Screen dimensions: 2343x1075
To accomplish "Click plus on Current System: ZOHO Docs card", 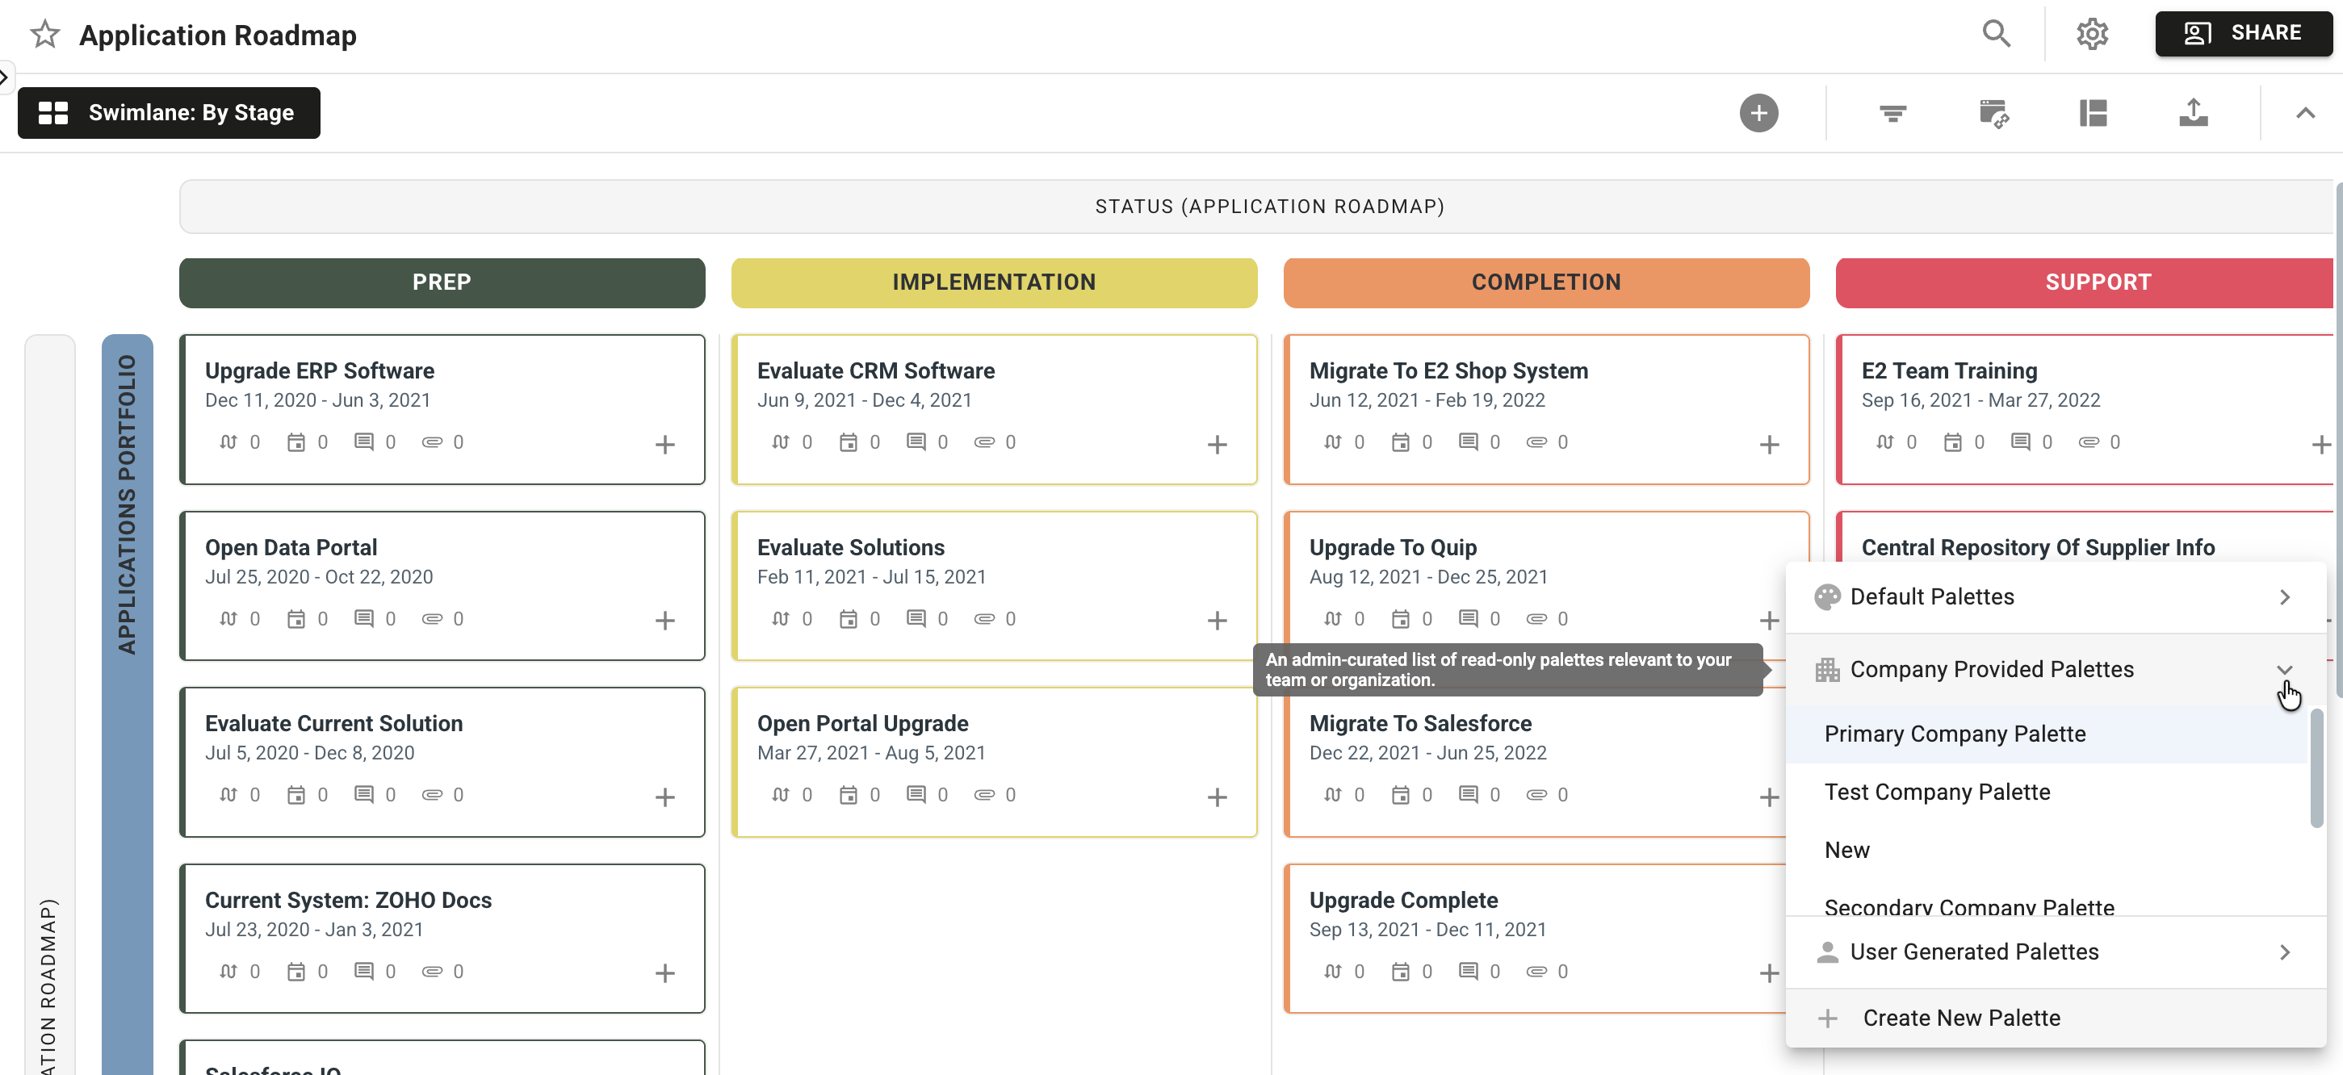I will [x=665, y=973].
